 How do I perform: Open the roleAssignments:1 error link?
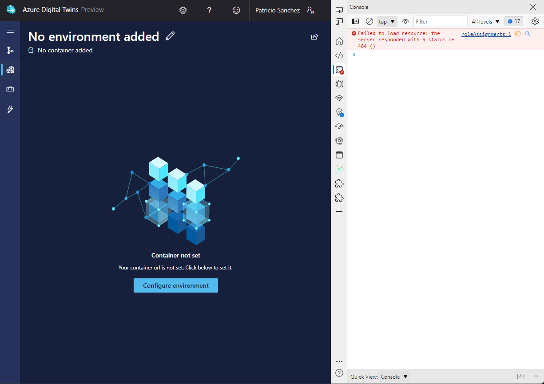coord(485,34)
